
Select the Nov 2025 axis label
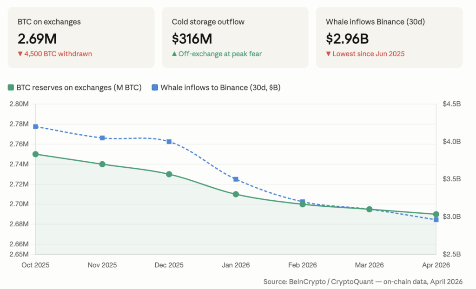pyautogui.click(x=102, y=265)
